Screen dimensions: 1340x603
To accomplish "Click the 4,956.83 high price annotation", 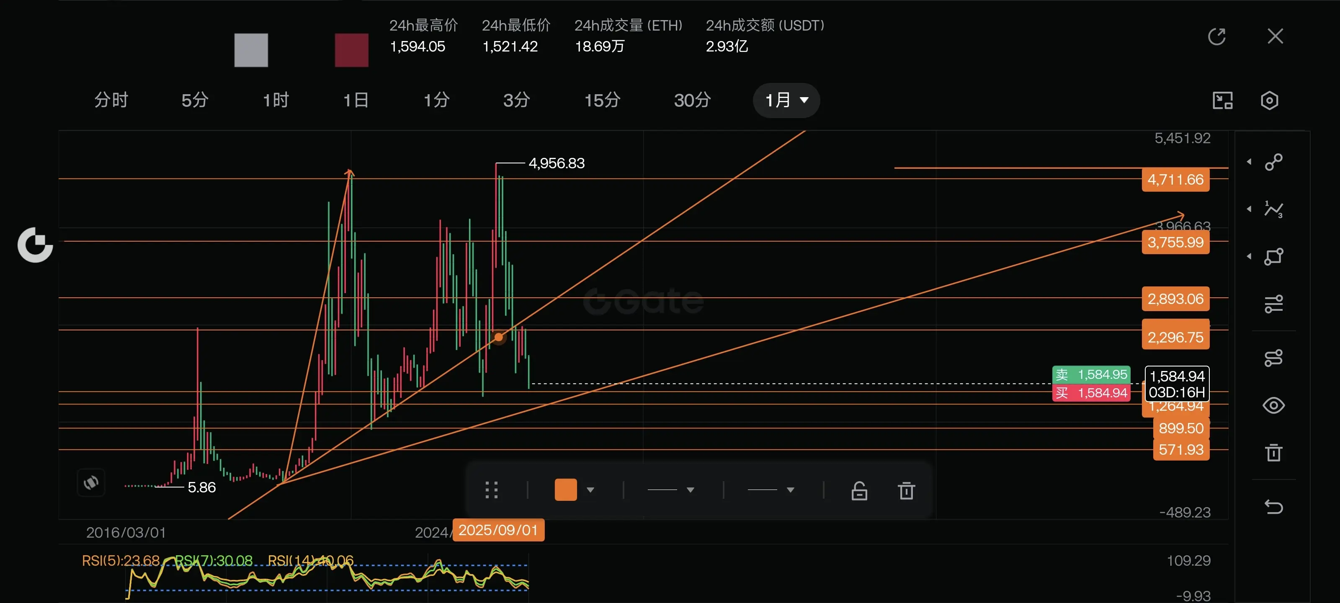I will pos(556,163).
